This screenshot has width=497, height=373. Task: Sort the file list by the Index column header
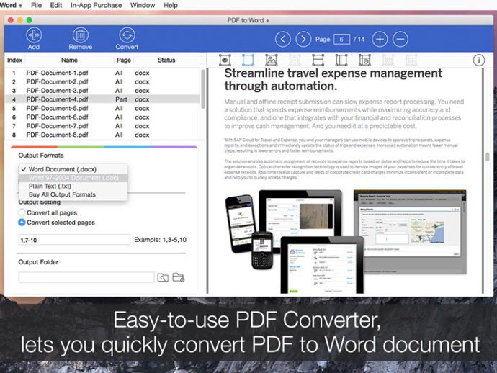14,60
